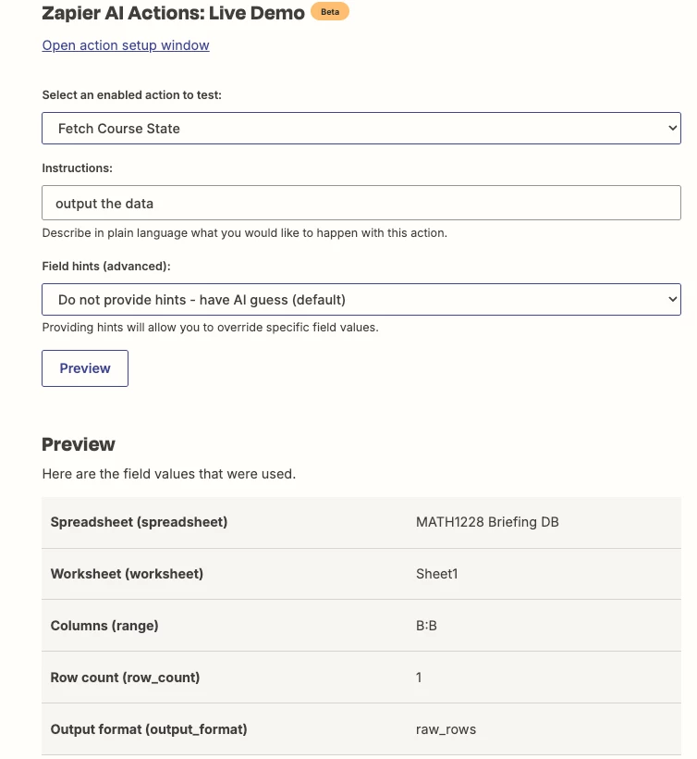Click the Instructions text input field

click(x=361, y=204)
